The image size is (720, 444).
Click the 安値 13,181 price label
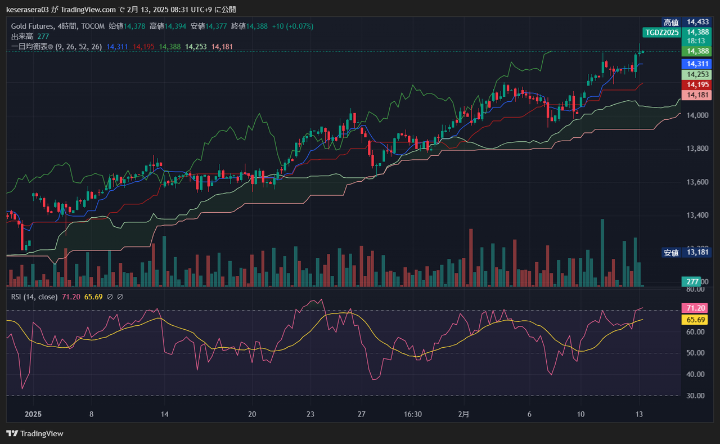coord(687,253)
